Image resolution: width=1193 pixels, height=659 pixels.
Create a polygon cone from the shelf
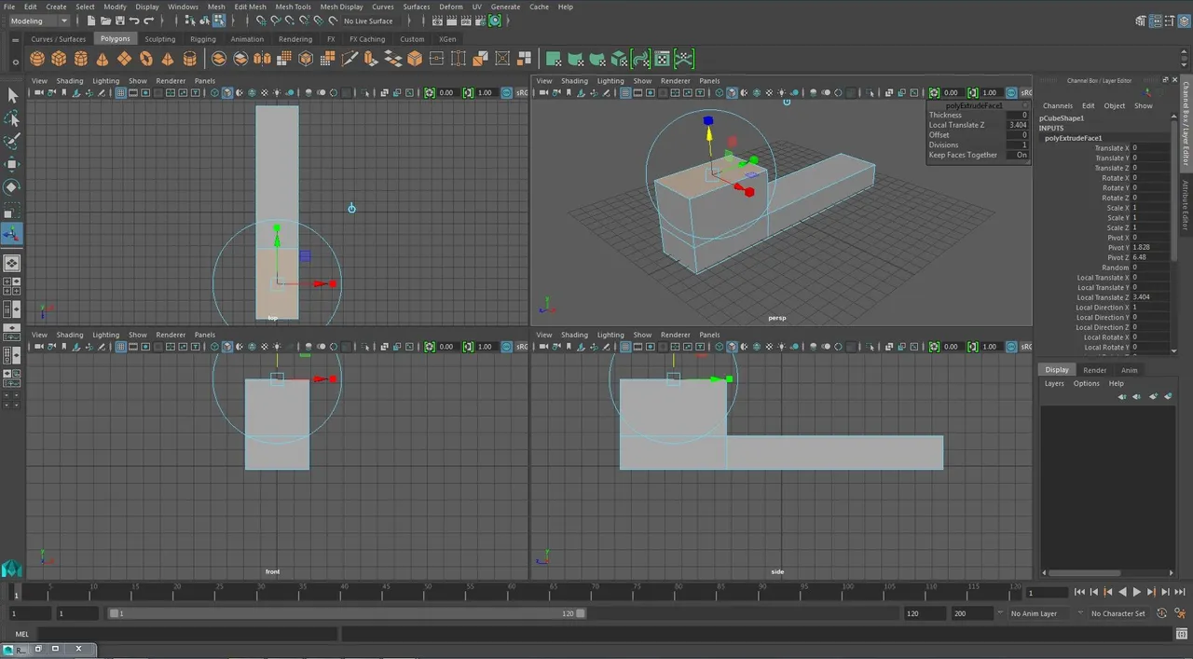coord(103,59)
